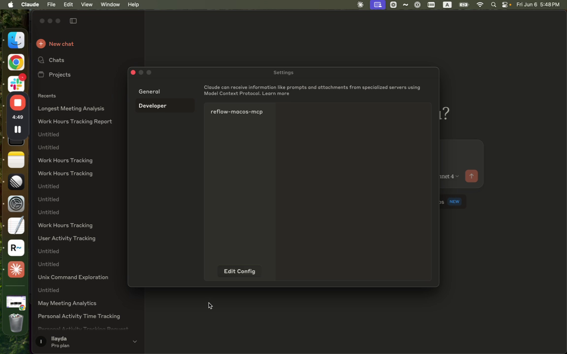
Task: Open Control Center in menu bar
Action: tap(505, 5)
